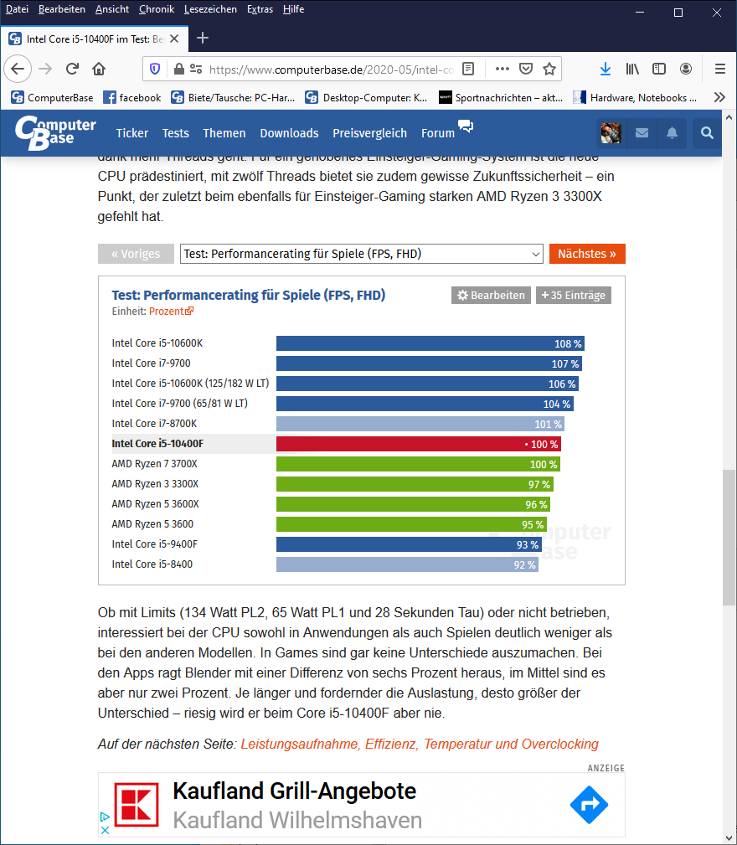Open forum speech-bubble icon
Viewport: 737px width, 845px height.
(x=466, y=126)
